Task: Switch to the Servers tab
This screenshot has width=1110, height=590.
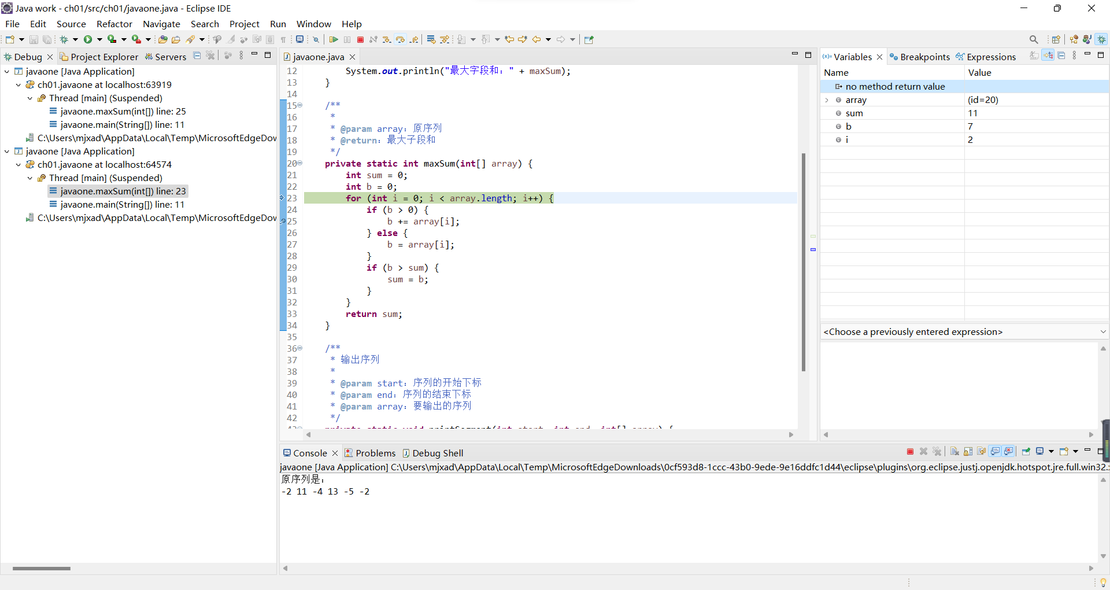Action: coord(165,57)
